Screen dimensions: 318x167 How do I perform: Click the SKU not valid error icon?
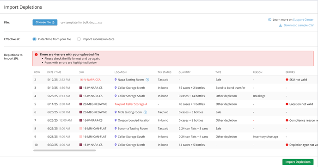287,80
